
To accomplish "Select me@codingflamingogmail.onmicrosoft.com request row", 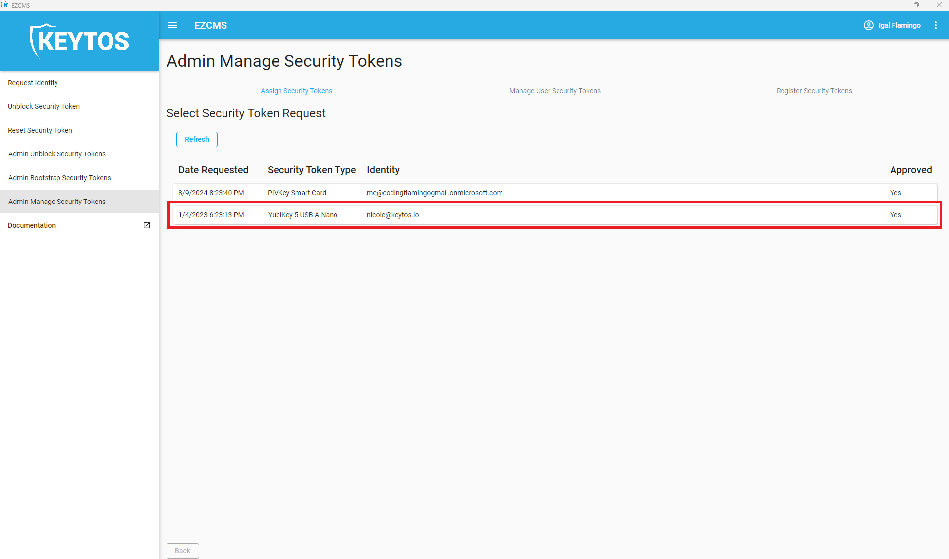I will [x=555, y=193].
